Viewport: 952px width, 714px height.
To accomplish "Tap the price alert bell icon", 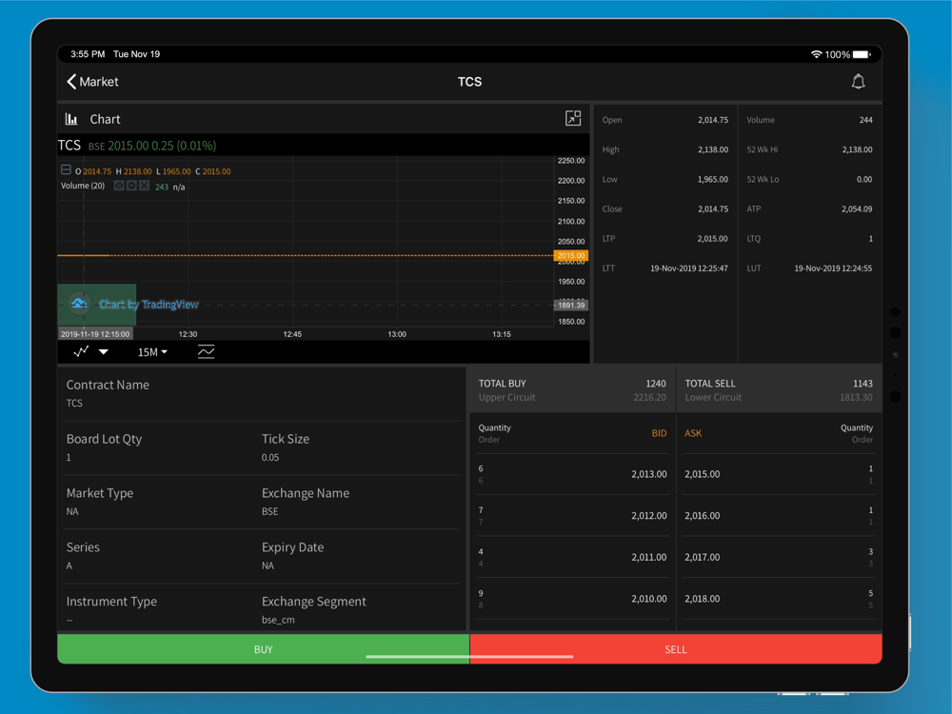I will pos(858,82).
